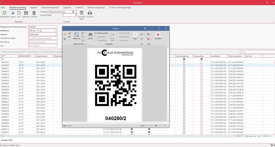Create a new record with Neu icon
Screen dimensions: 275x147
(x=19, y=13)
